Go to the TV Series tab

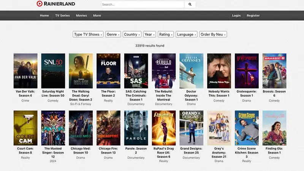click(x=62, y=16)
